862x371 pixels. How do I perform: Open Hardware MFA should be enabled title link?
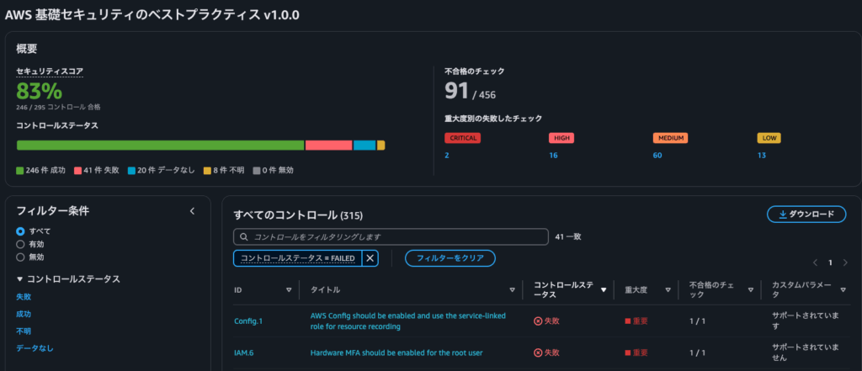tap(396, 352)
